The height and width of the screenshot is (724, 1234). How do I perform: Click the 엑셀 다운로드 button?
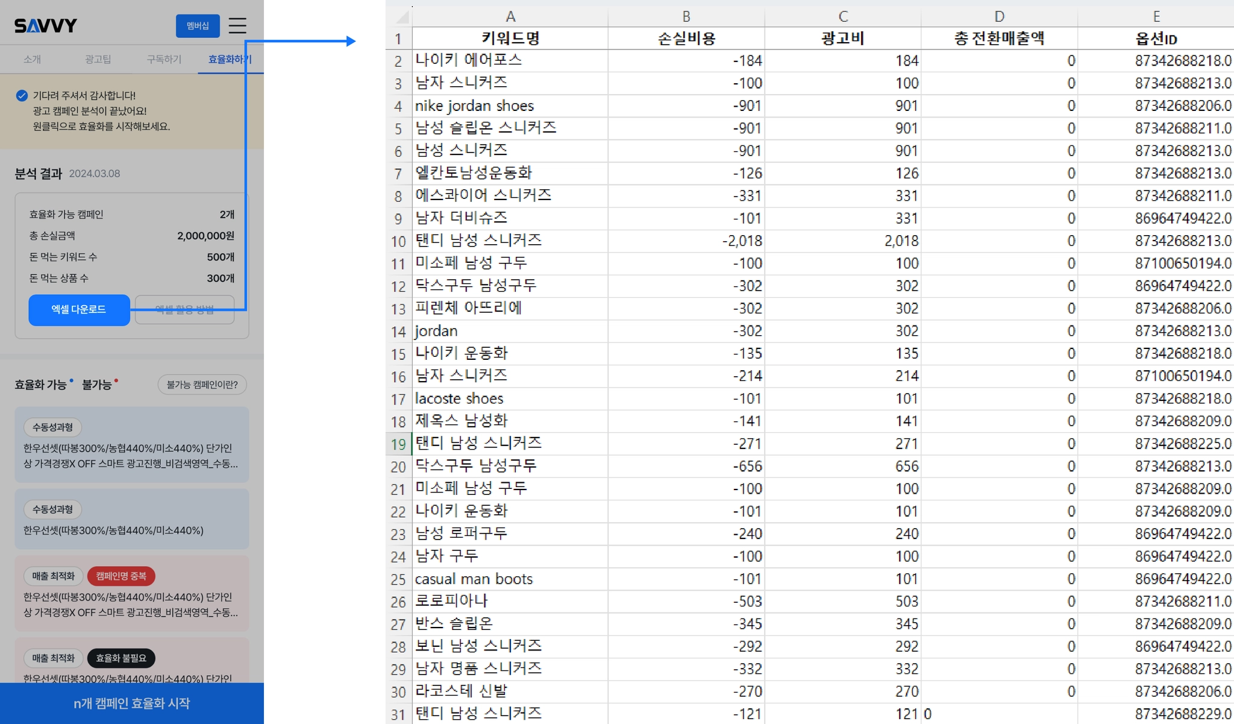79,309
